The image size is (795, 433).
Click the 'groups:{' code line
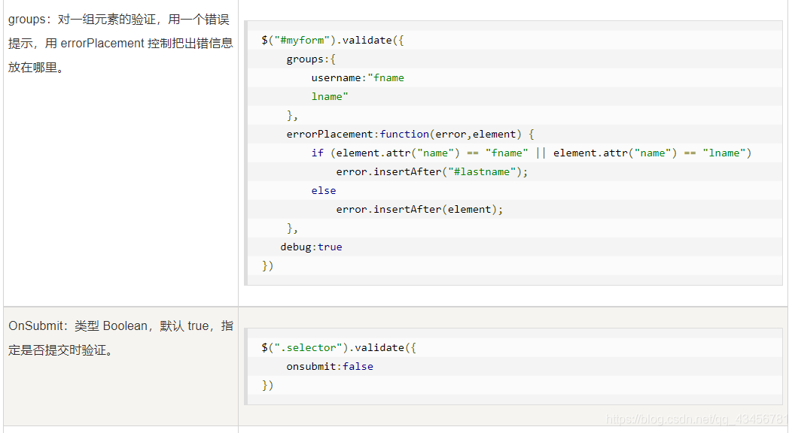[x=311, y=59]
